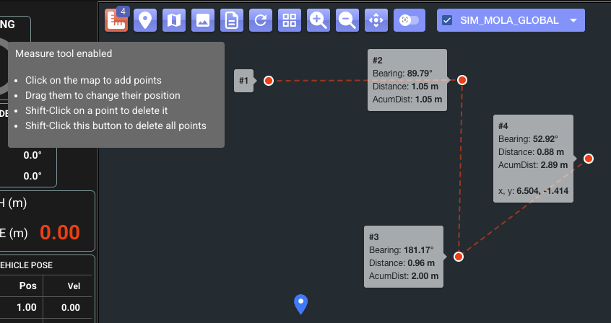Uncheck the SIM_MOLA_GLOBAL checkbox

click(447, 20)
